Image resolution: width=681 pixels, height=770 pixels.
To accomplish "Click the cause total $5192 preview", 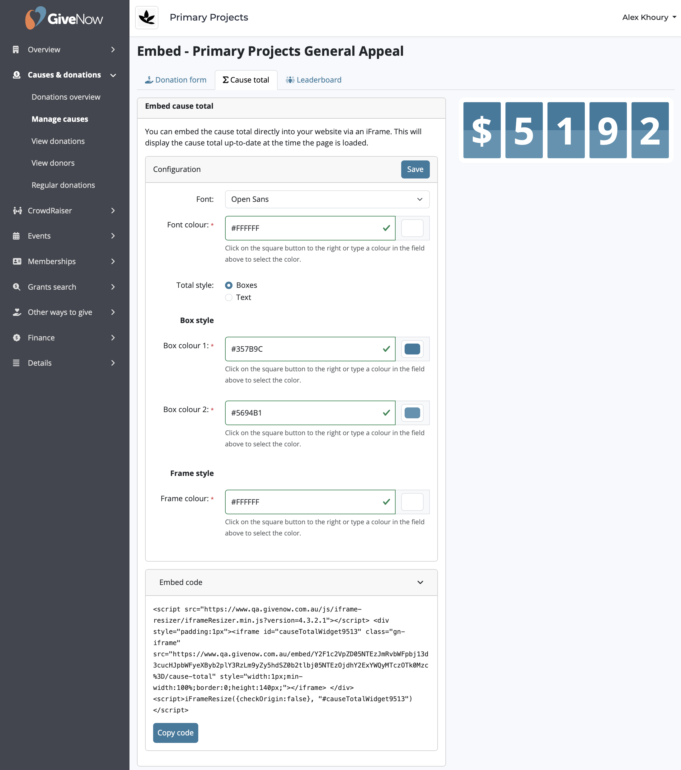I will tap(566, 130).
